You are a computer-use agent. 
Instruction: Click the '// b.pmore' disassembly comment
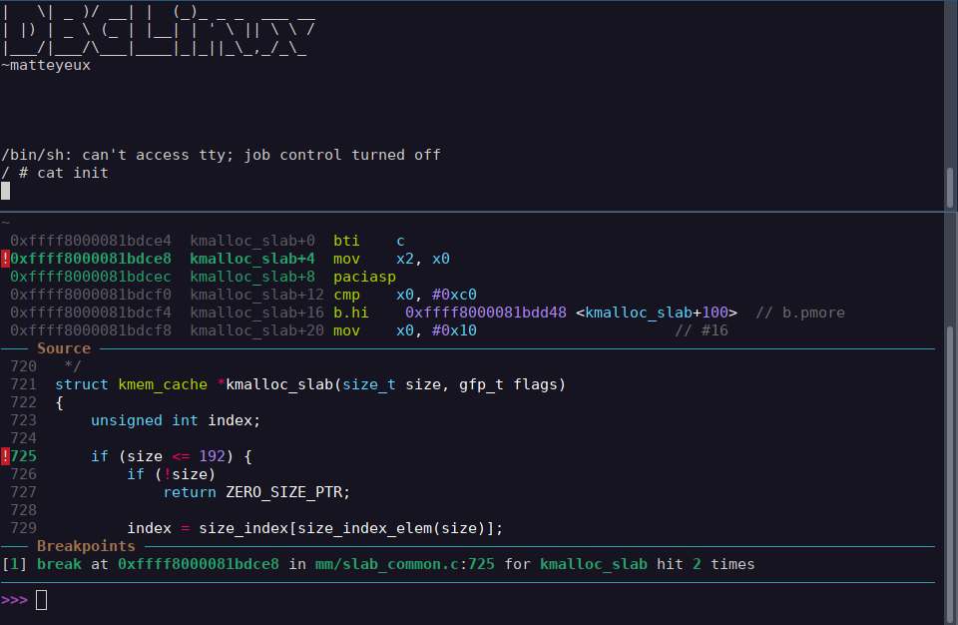tap(800, 312)
